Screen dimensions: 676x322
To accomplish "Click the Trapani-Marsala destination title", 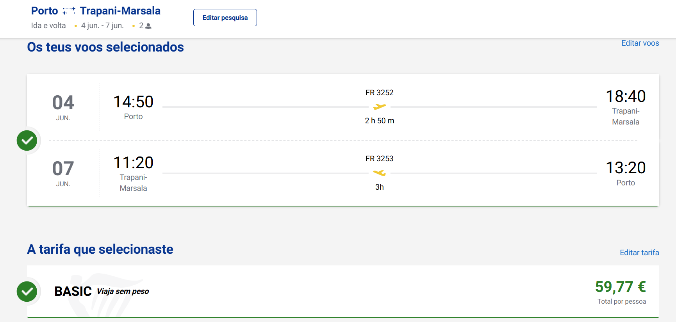I will click(x=120, y=11).
